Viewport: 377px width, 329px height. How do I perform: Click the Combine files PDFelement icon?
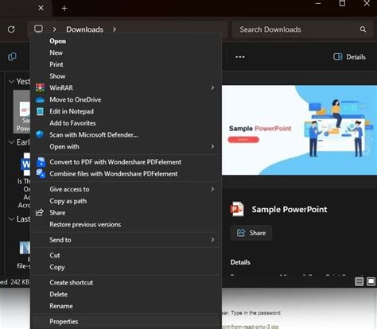pos(41,173)
